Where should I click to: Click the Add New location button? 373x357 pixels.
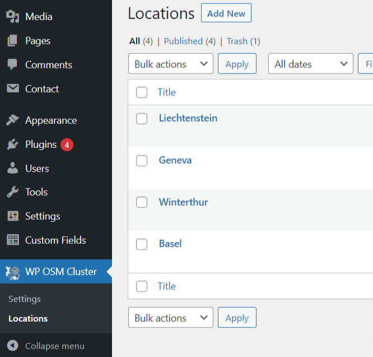click(x=226, y=13)
